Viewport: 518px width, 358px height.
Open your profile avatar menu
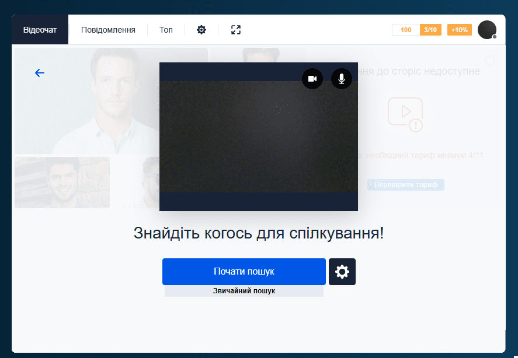tap(487, 29)
